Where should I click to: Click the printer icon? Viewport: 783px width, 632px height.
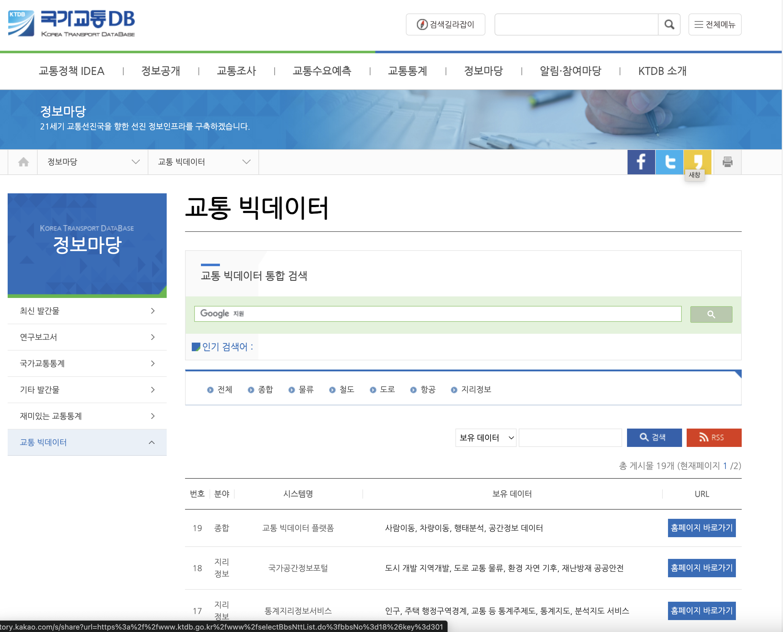coord(727,162)
